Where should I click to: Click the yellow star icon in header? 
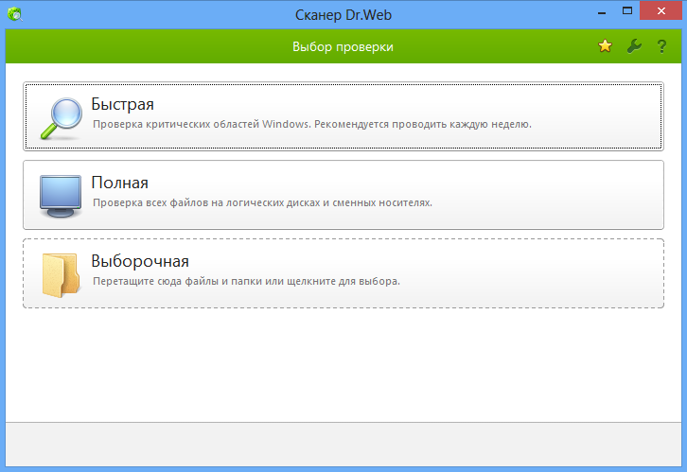pos(605,46)
